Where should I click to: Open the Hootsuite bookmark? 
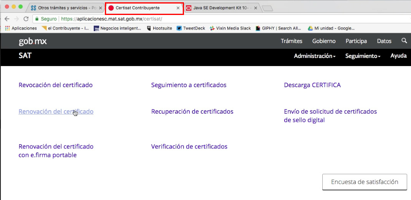click(x=159, y=28)
